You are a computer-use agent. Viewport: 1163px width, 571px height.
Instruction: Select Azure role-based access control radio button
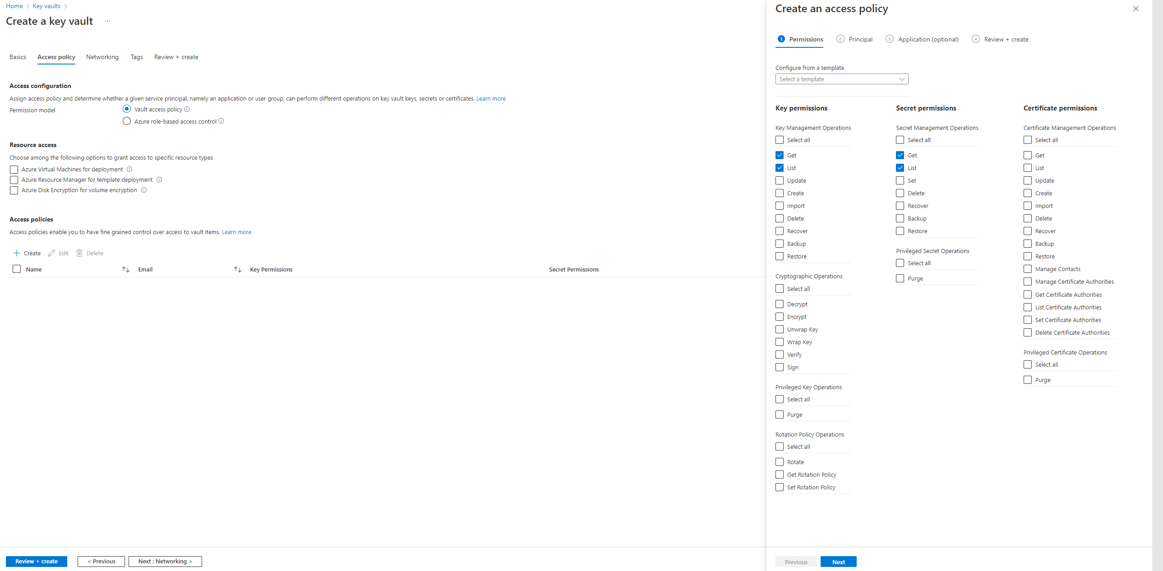(x=127, y=121)
